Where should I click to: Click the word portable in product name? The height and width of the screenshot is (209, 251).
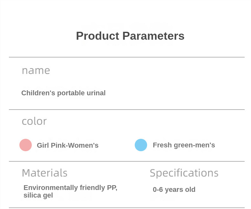(x=72, y=93)
